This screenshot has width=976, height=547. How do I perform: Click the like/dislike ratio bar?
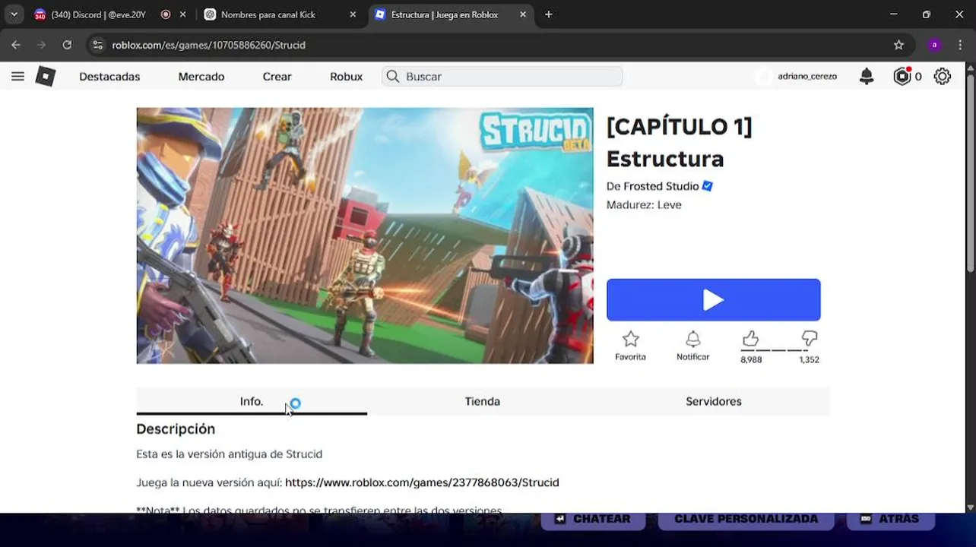[780, 350]
